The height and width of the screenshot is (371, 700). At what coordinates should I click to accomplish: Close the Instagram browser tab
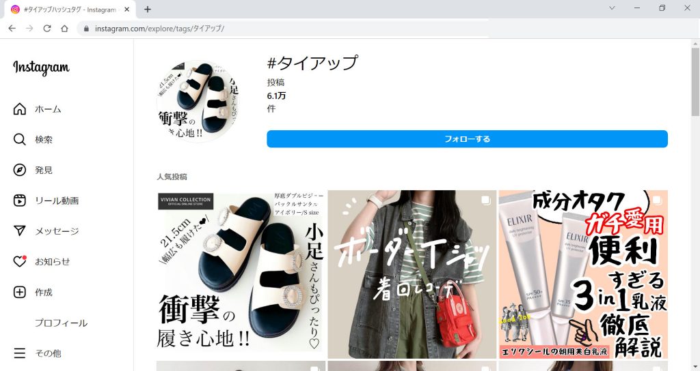(x=126, y=10)
